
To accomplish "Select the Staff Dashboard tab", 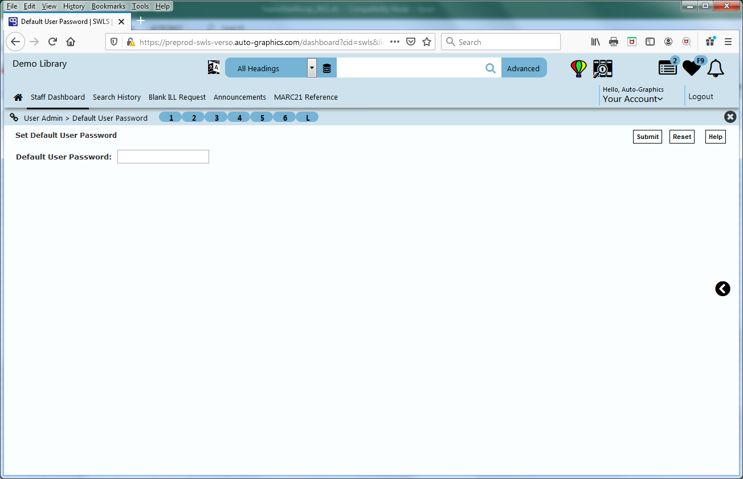I will [58, 97].
